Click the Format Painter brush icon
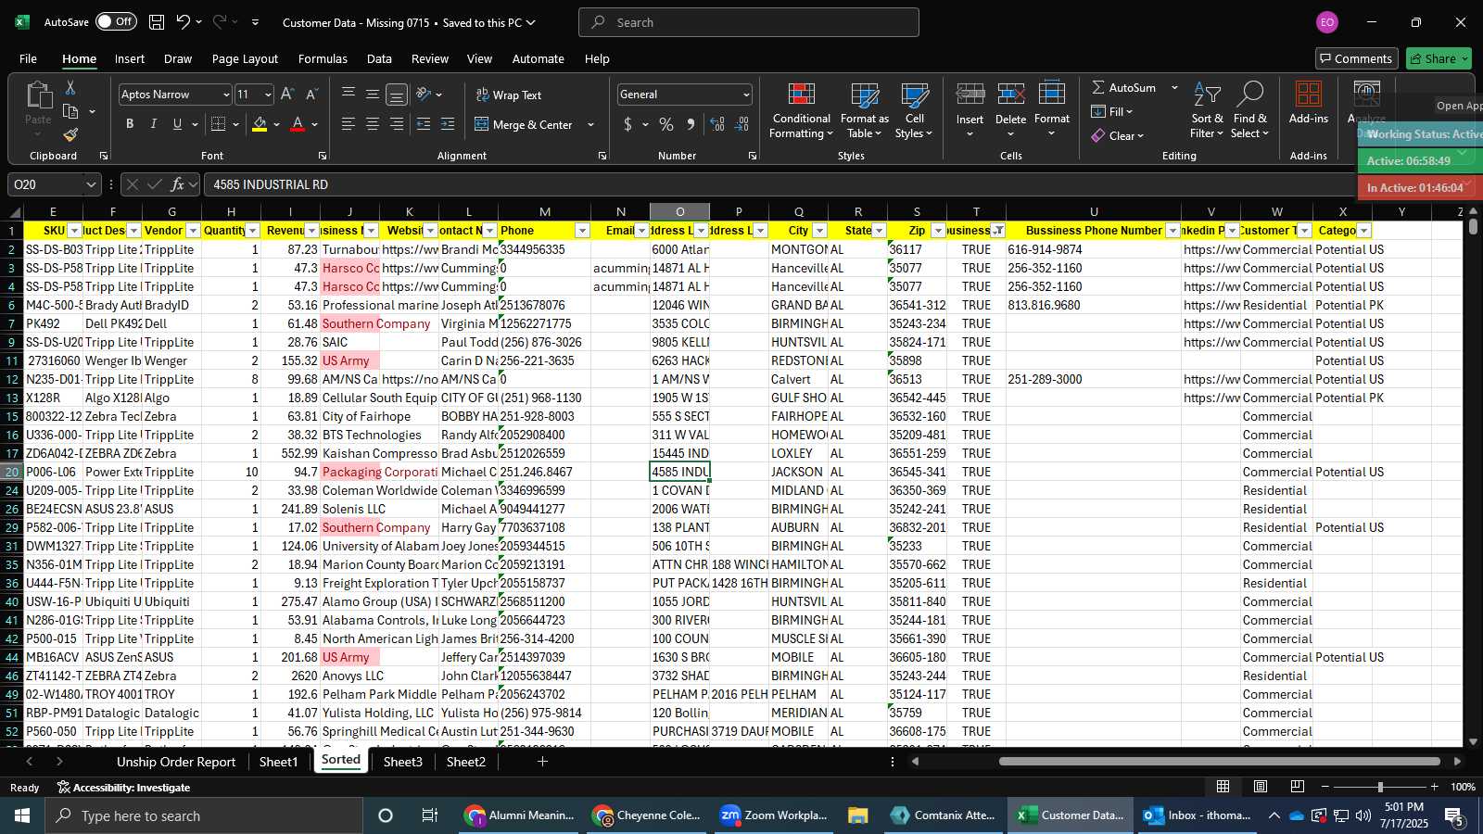Image resolution: width=1483 pixels, height=834 pixels. 70,135
